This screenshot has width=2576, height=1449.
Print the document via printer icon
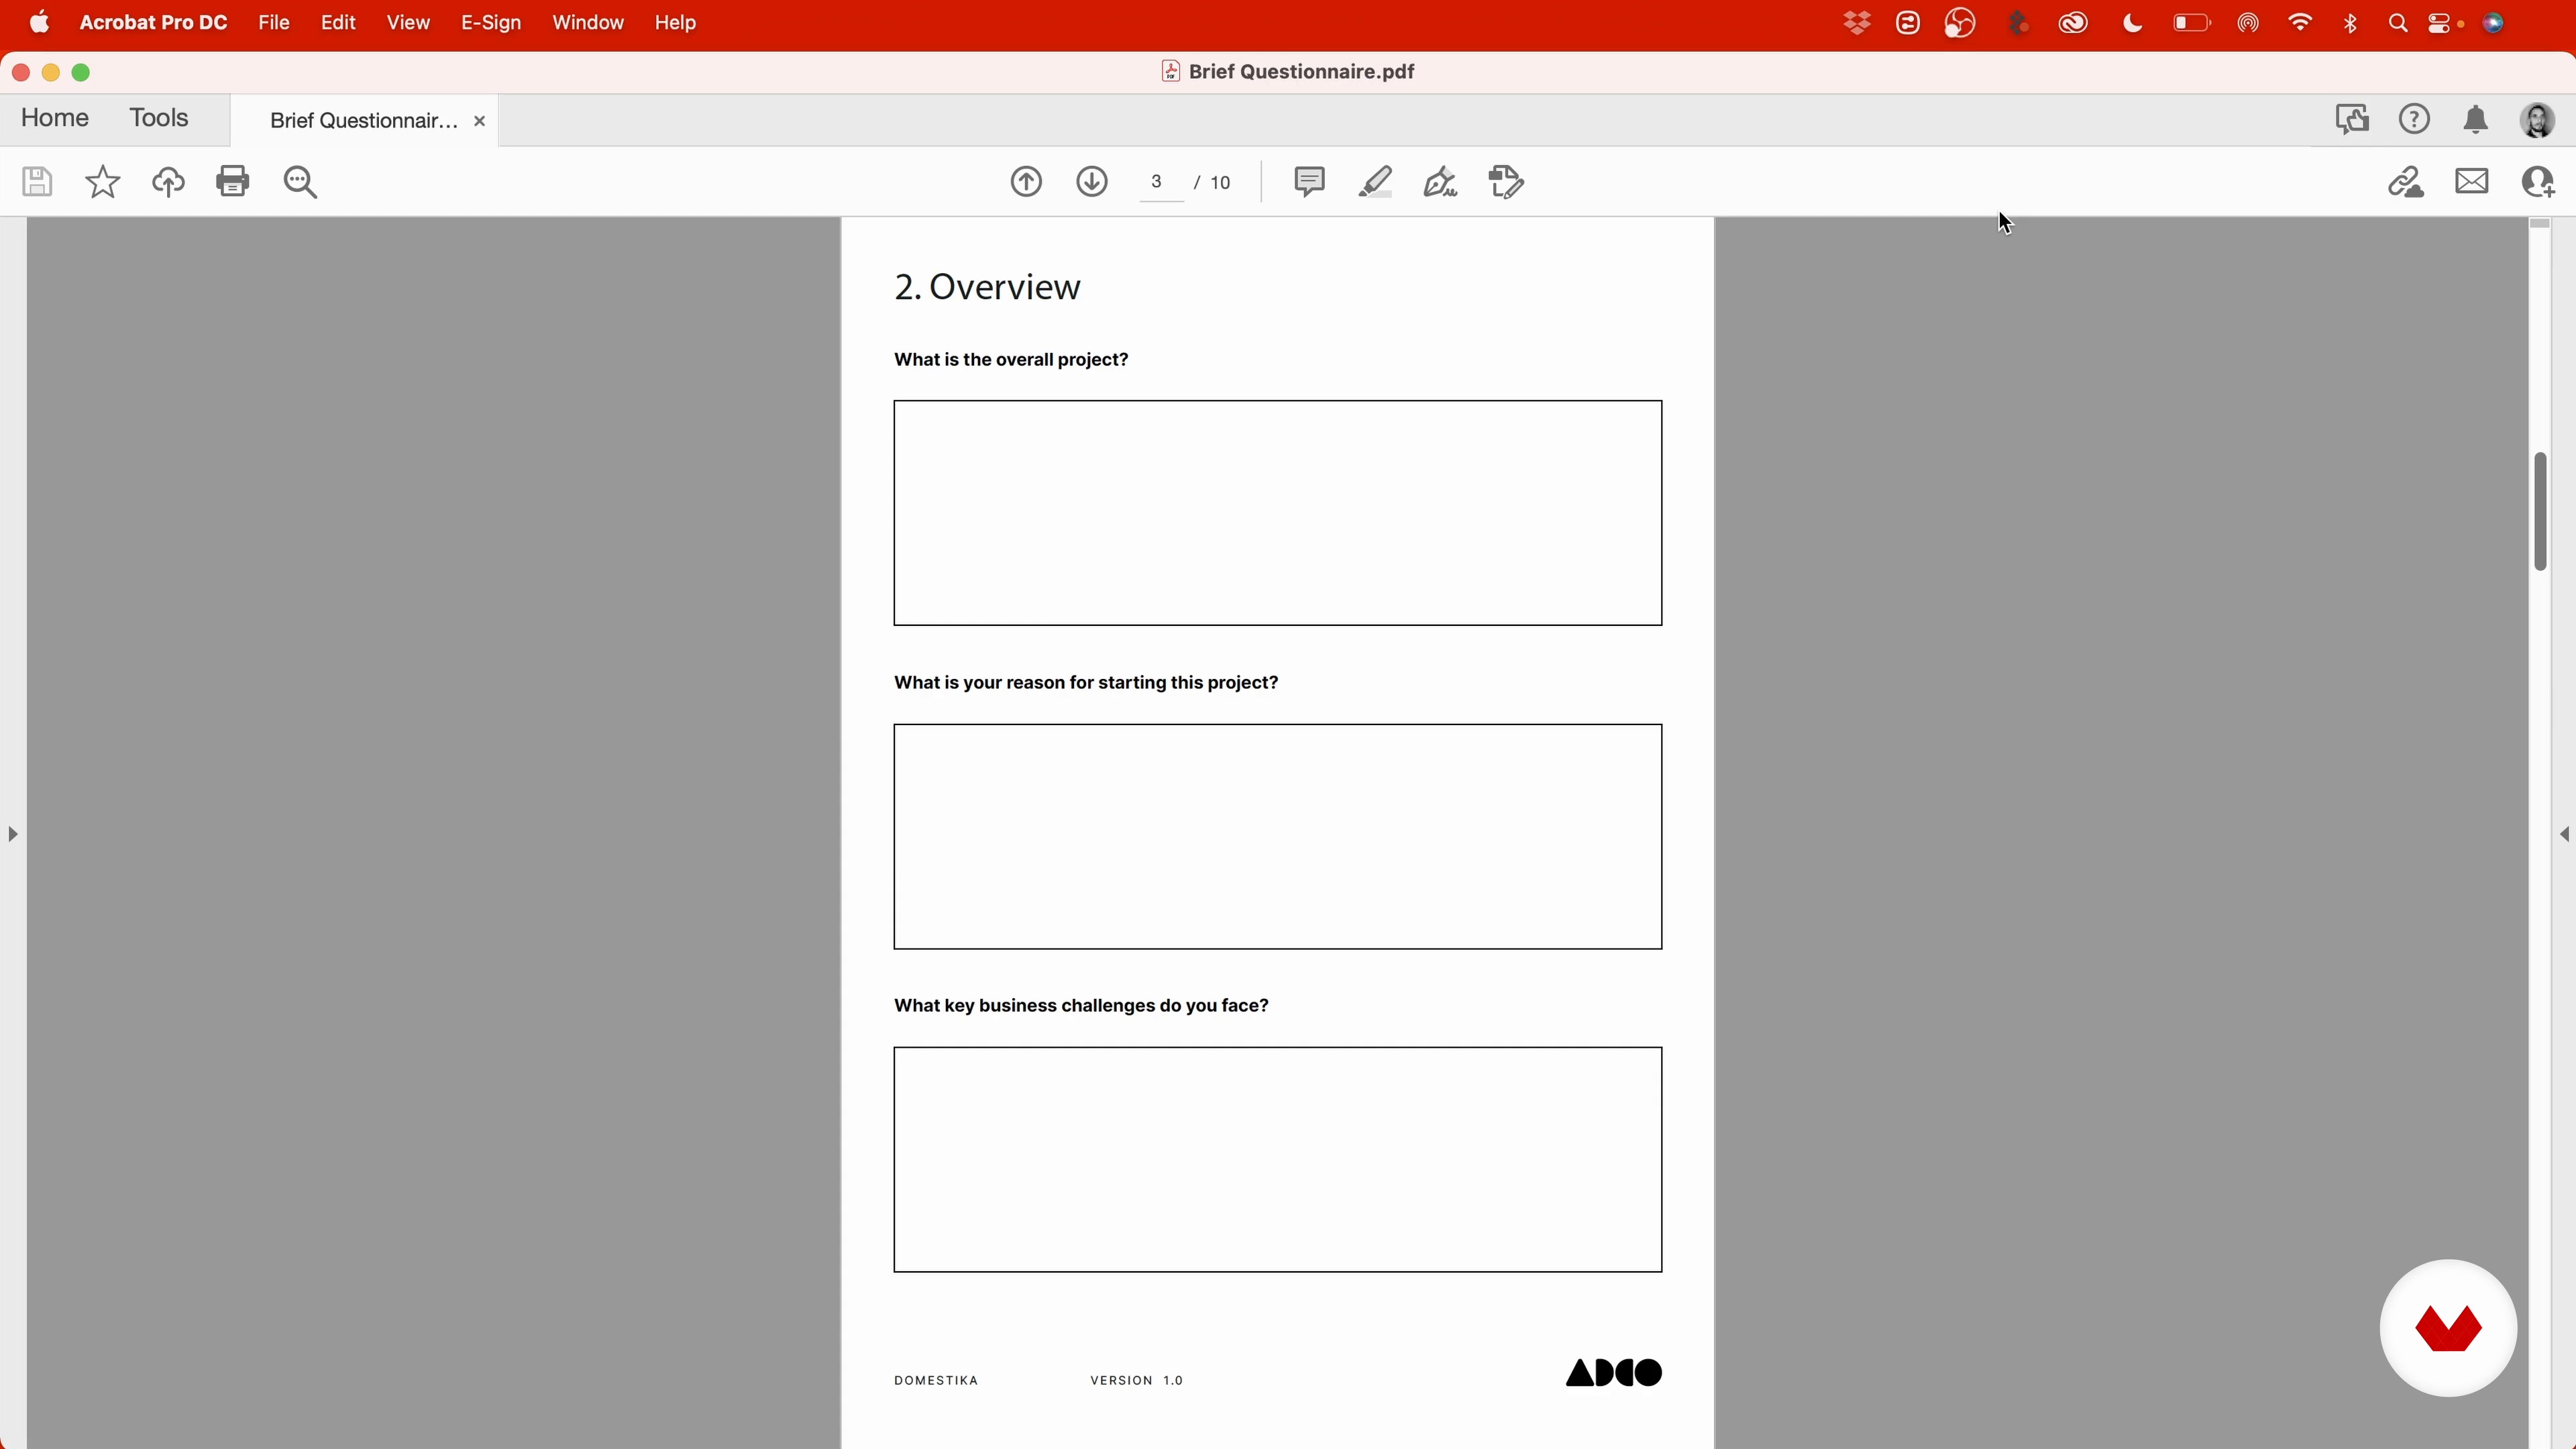point(233,181)
